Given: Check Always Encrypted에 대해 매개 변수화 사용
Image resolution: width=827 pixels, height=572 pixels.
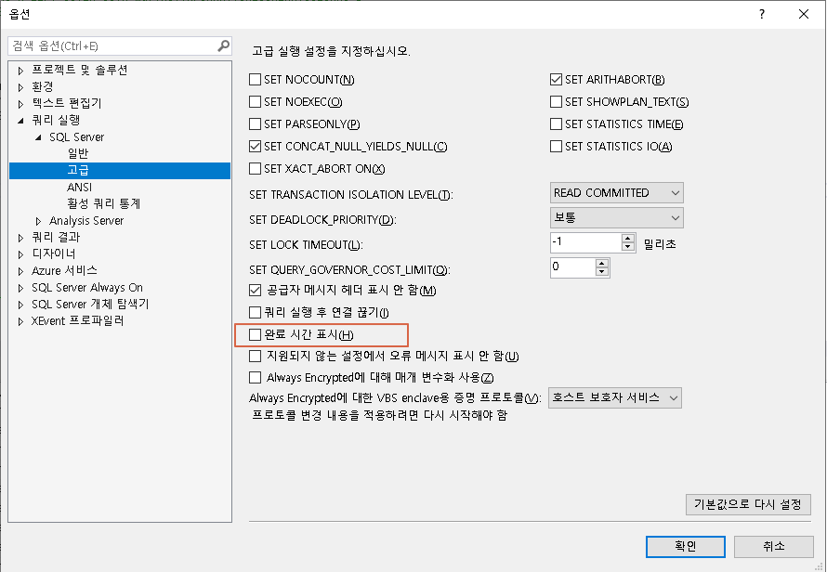Looking at the screenshot, I should [255, 378].
